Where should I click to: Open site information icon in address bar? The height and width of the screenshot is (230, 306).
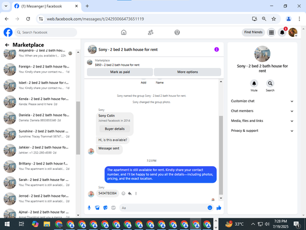click(41, 19)
